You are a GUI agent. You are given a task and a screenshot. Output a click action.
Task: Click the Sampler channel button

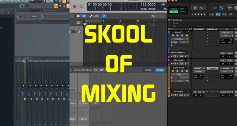click(x=35, y=16)
